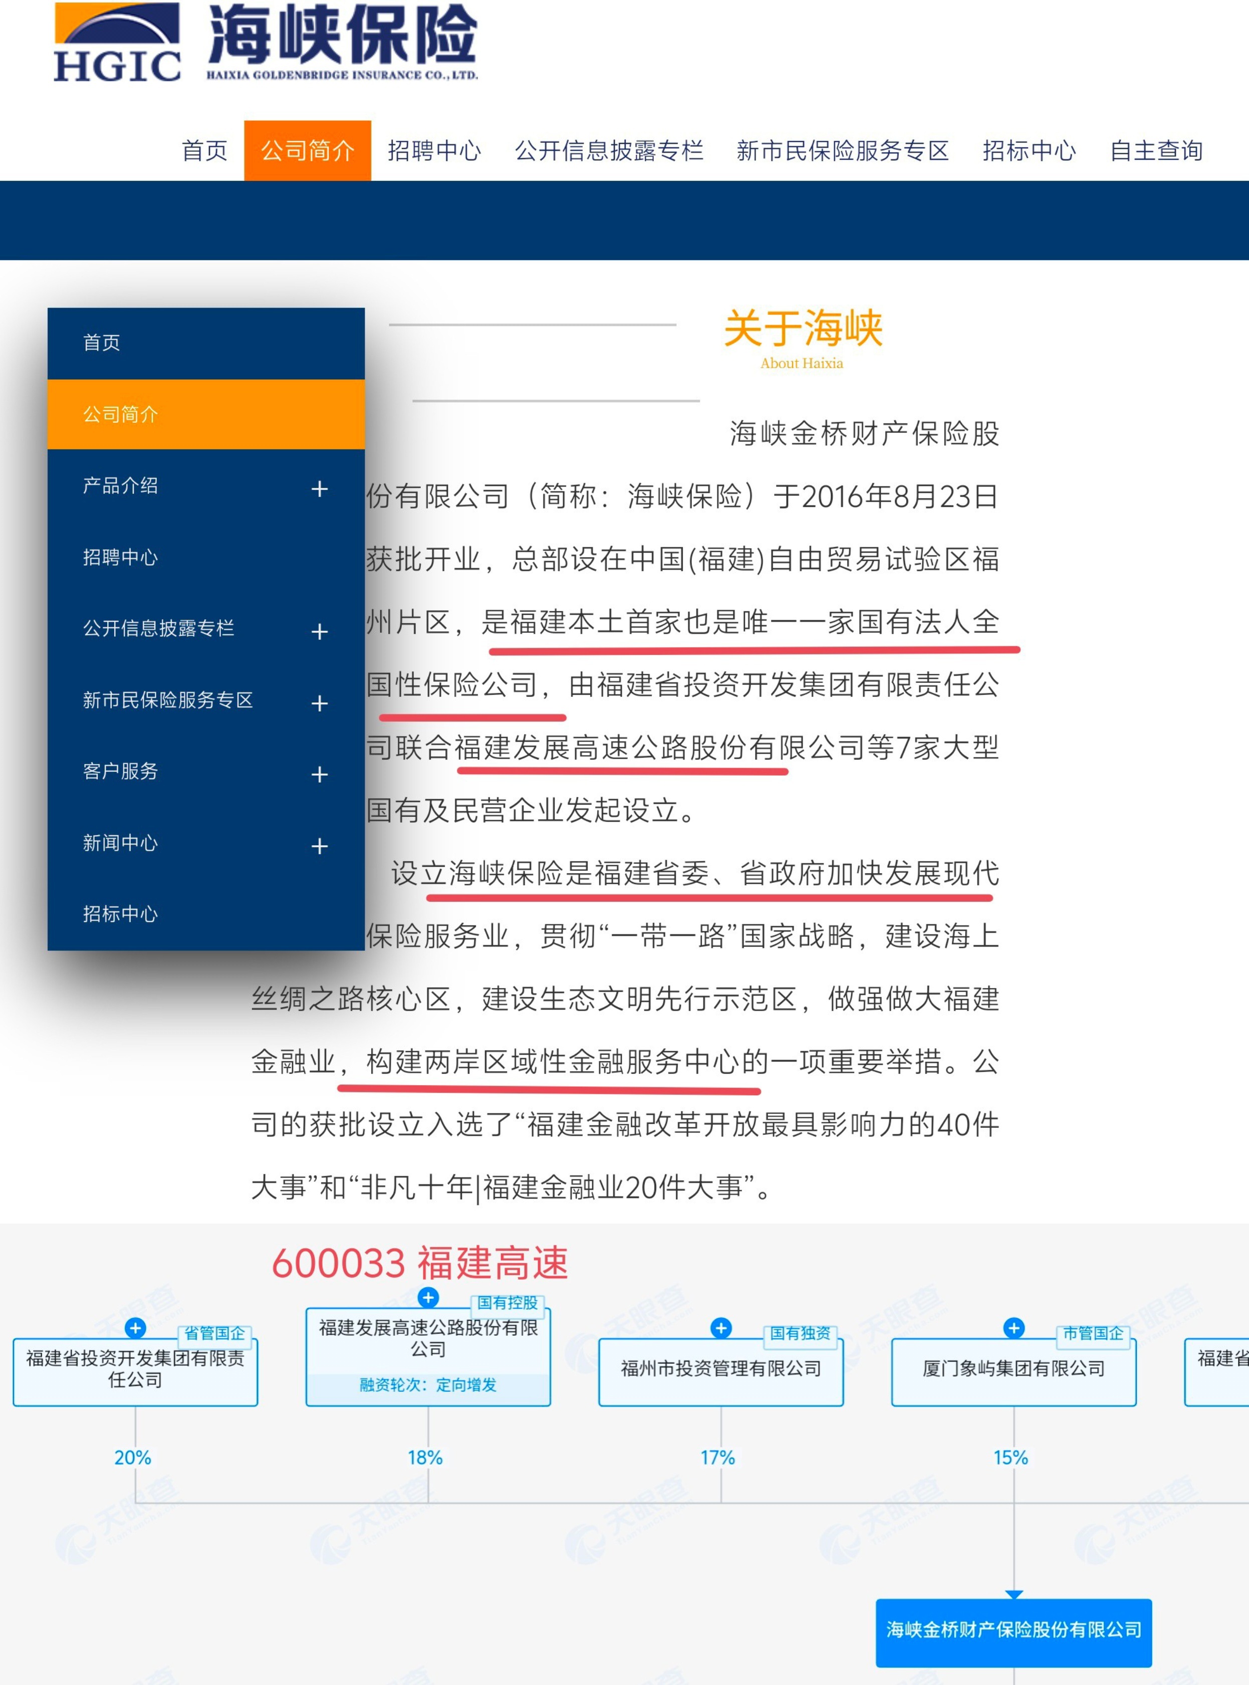Expand 客户服务 sidebar plus icon
This screenshot has width=1249, height=1685.
click(x=319, y=774)
